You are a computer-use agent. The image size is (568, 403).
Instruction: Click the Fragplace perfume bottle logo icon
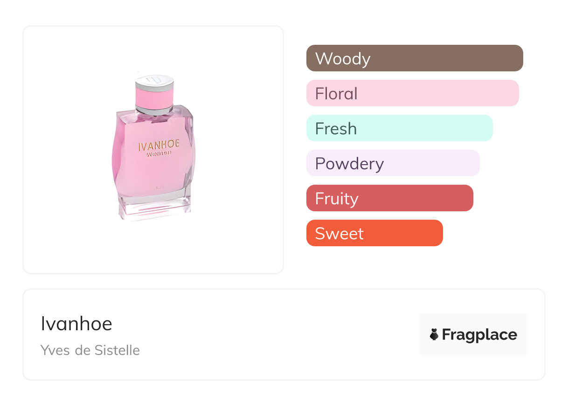434,334
